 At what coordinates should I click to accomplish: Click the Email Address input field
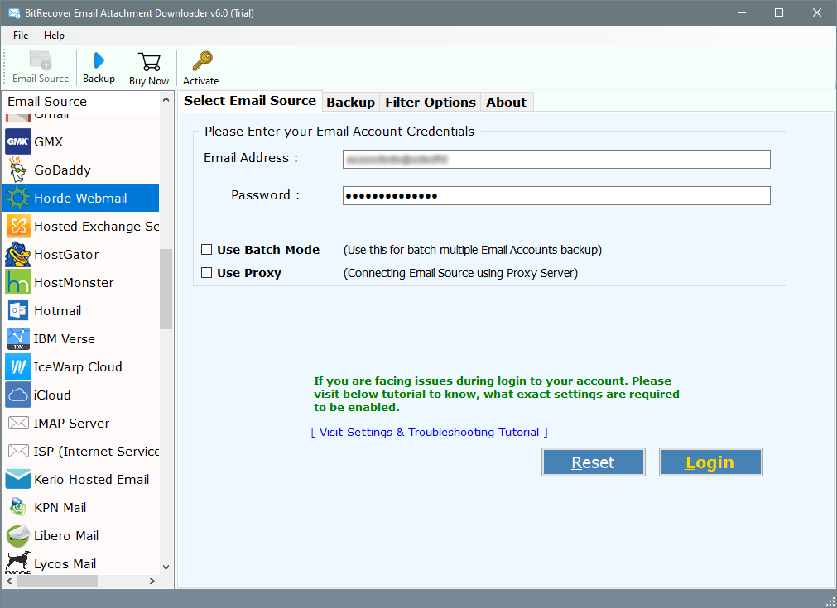pos(556,159)
